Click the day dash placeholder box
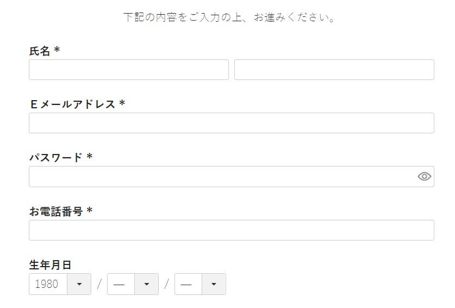 pyautogui.click(x=188, y=284)
